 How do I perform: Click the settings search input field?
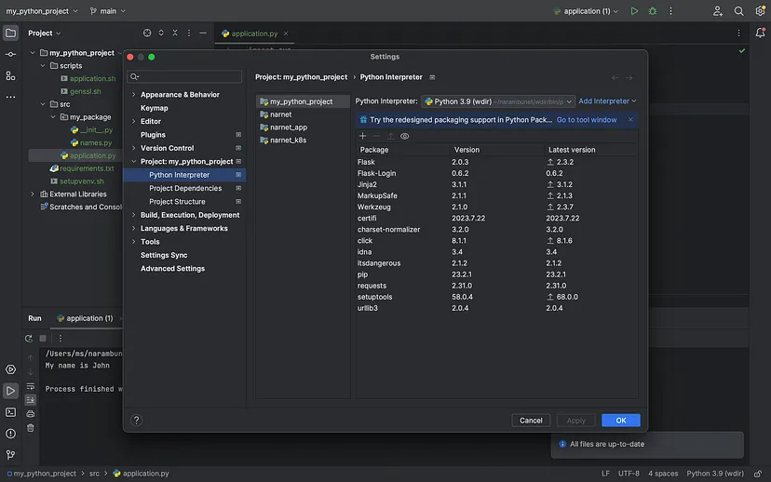184,76
